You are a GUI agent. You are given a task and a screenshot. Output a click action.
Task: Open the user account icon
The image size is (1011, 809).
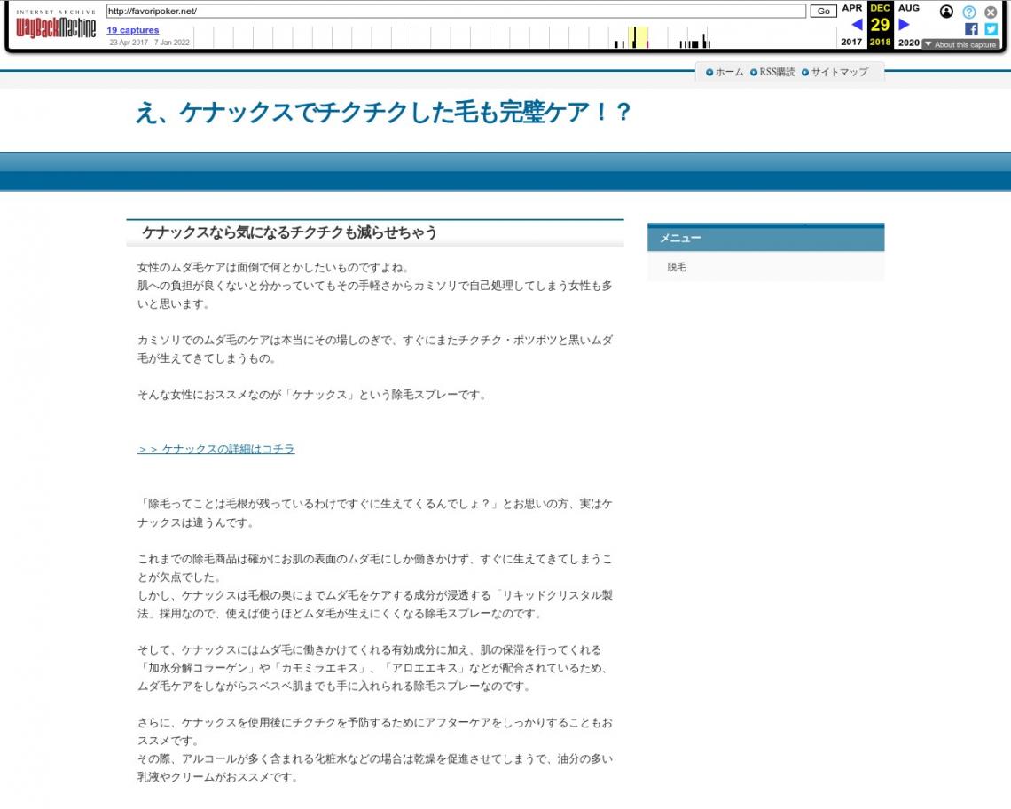coord(946,12)
